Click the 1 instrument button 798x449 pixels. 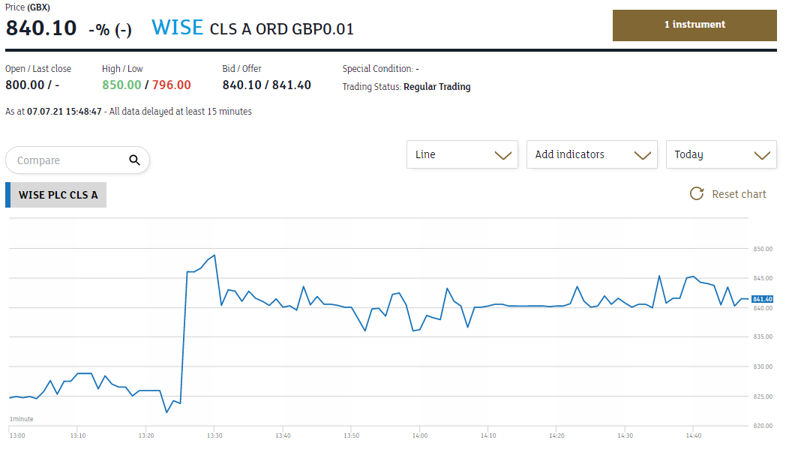click(694, 25)
